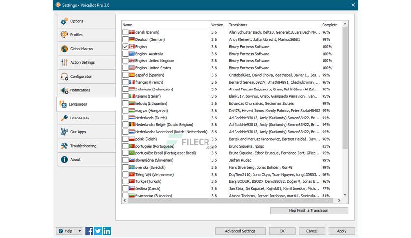Viewport: 411px width, 238px height.
Task: Open the Help button dropdown arrow
Action: tap(80, 231)
